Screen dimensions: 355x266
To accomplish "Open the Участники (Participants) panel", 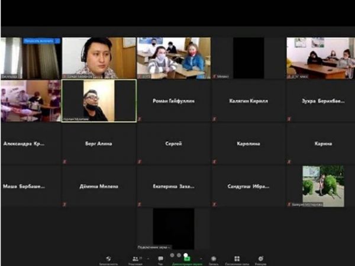I will [x=136, y=258].
